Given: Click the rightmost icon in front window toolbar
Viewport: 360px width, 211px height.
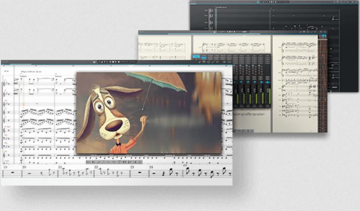Looking at the screenshot, I should pos(229,62).
